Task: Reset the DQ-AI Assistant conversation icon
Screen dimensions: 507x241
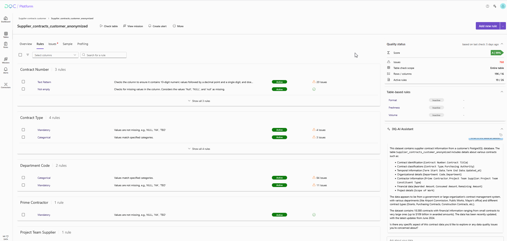Action: [x=501, y=135]
